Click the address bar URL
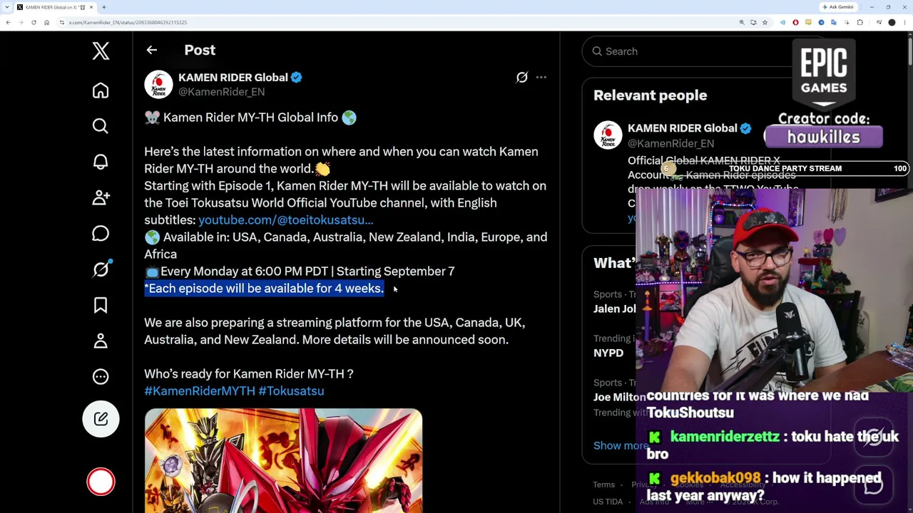 [x=128, y=23]
